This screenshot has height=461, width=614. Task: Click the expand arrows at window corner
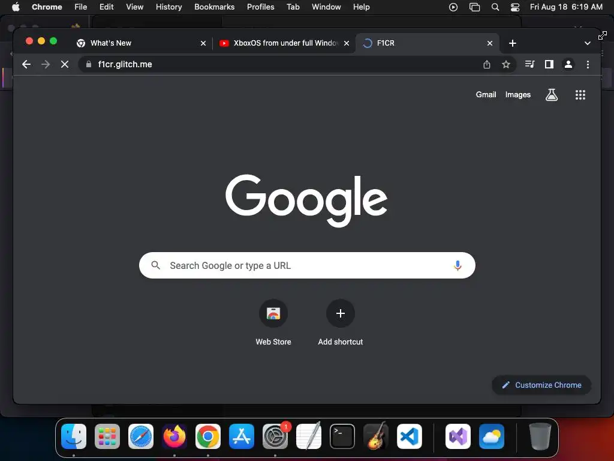point(602,35)
